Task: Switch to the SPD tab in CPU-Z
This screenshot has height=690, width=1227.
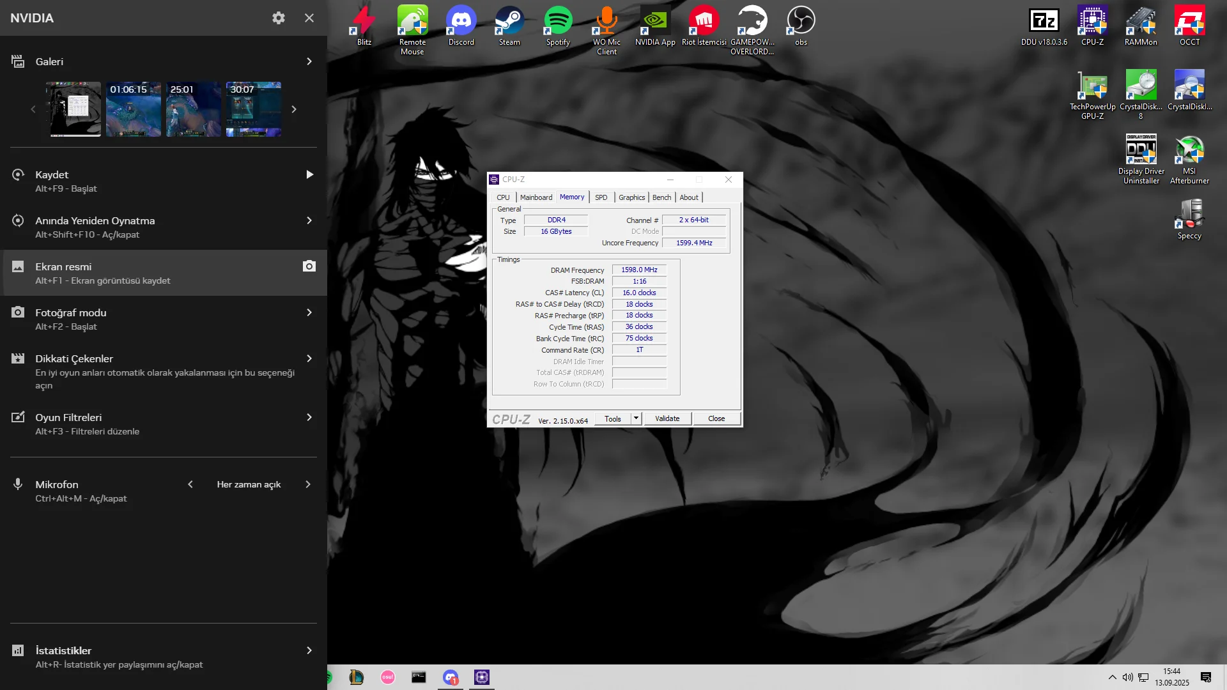Action: pos(601,197)
